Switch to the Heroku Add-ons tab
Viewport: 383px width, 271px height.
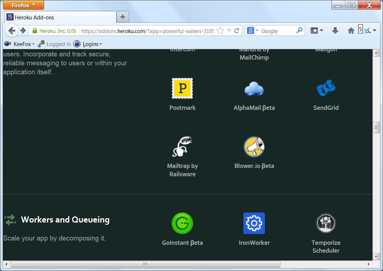coord(60,17)
